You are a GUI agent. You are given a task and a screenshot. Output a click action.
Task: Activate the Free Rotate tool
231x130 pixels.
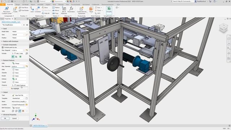[23, 10]
